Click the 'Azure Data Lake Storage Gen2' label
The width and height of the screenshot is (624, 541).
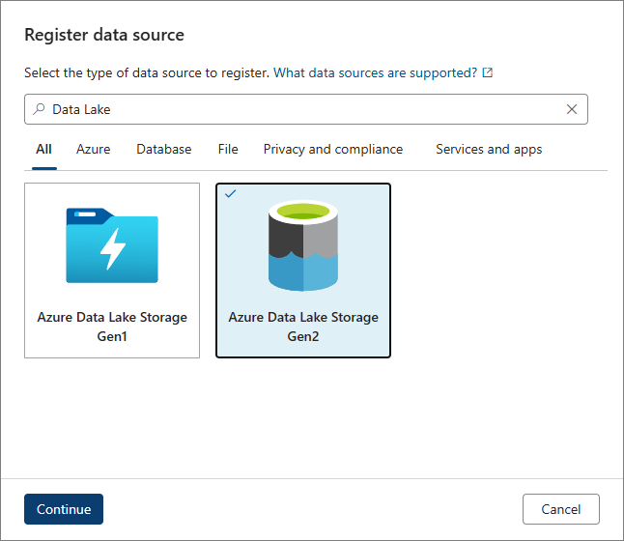point(303,327)
